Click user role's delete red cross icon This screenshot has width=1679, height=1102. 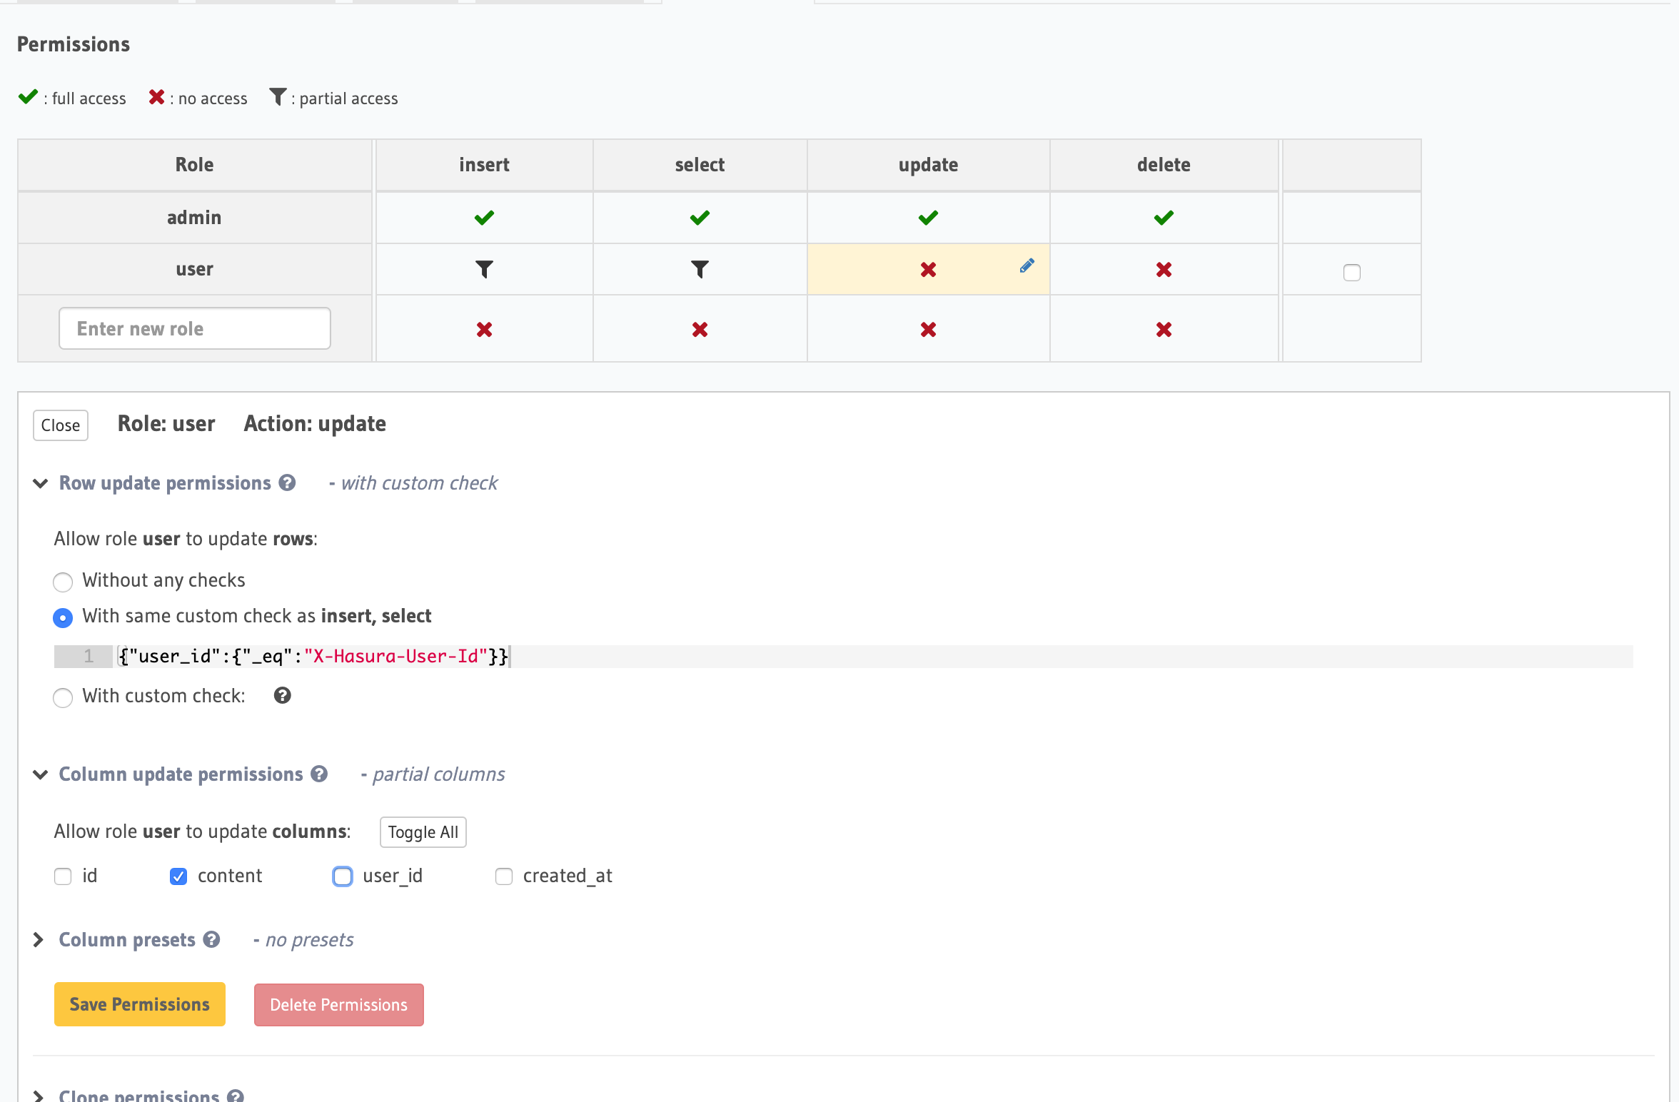1164,270
